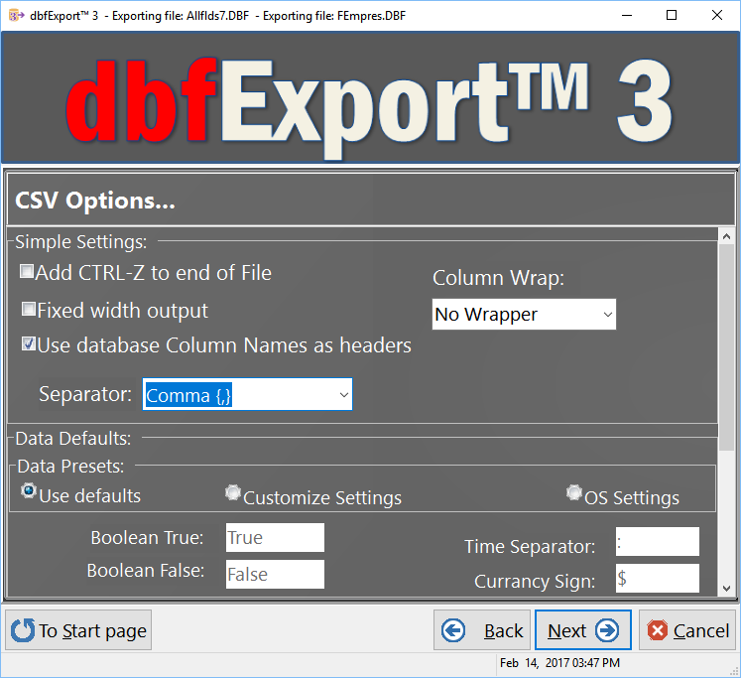The image size is (741, 678).
Task: Click the red X icon on Cancel
Action: pos(658,630)
